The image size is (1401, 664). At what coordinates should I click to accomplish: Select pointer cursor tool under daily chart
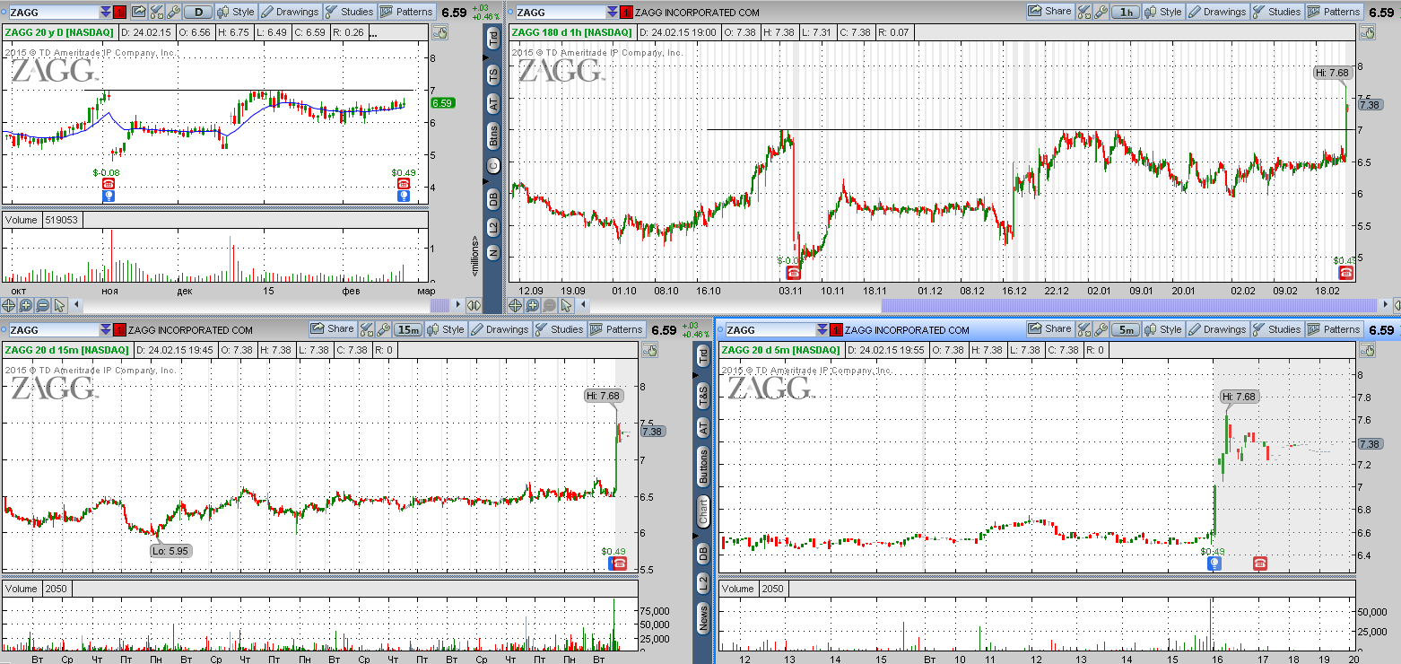[x=59, y=305]
